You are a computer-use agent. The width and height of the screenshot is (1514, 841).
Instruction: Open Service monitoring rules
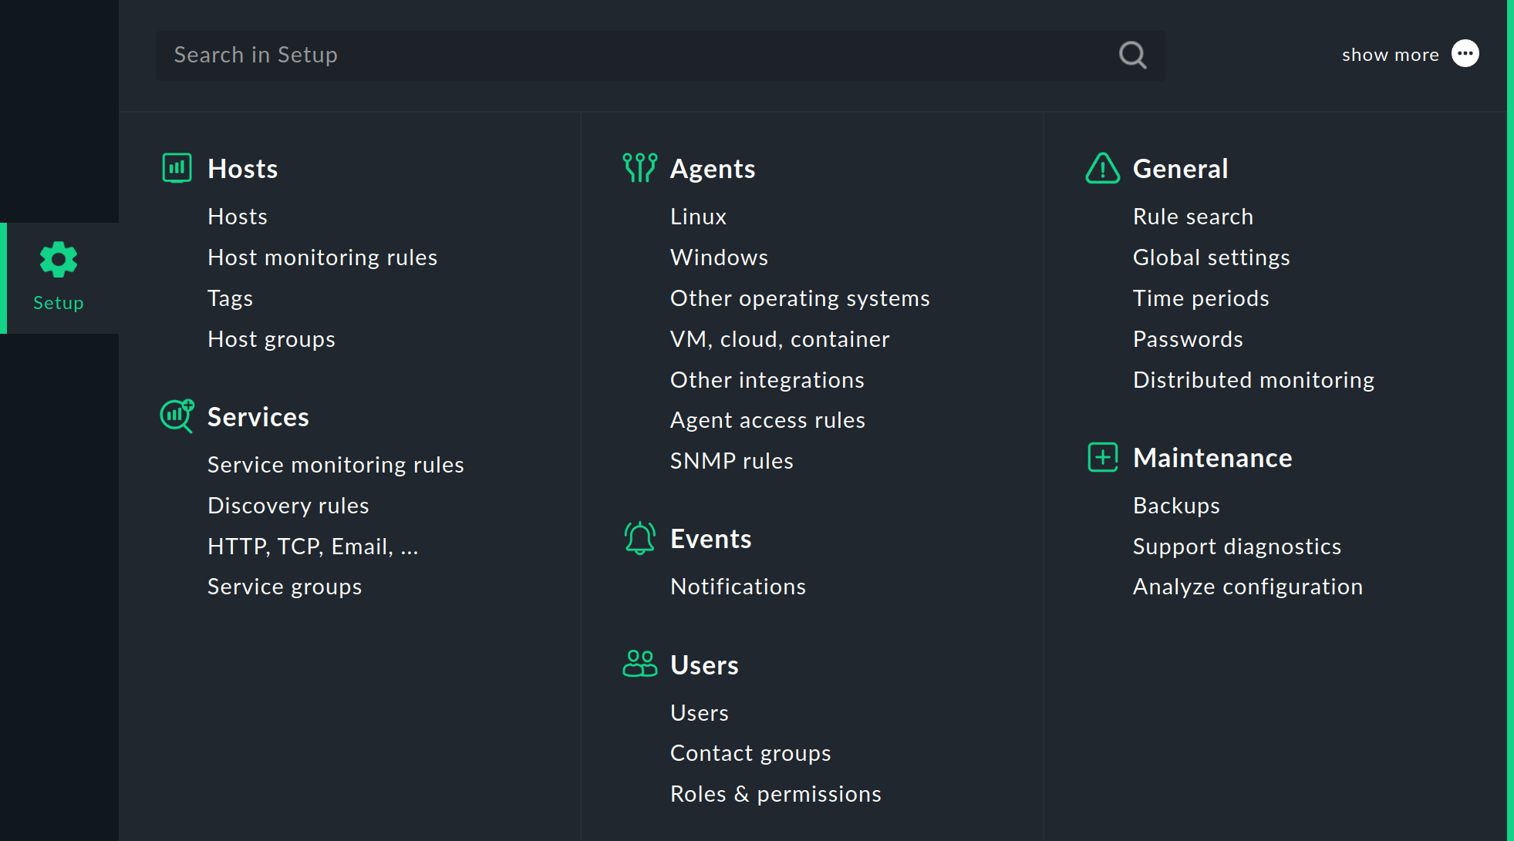336,465
